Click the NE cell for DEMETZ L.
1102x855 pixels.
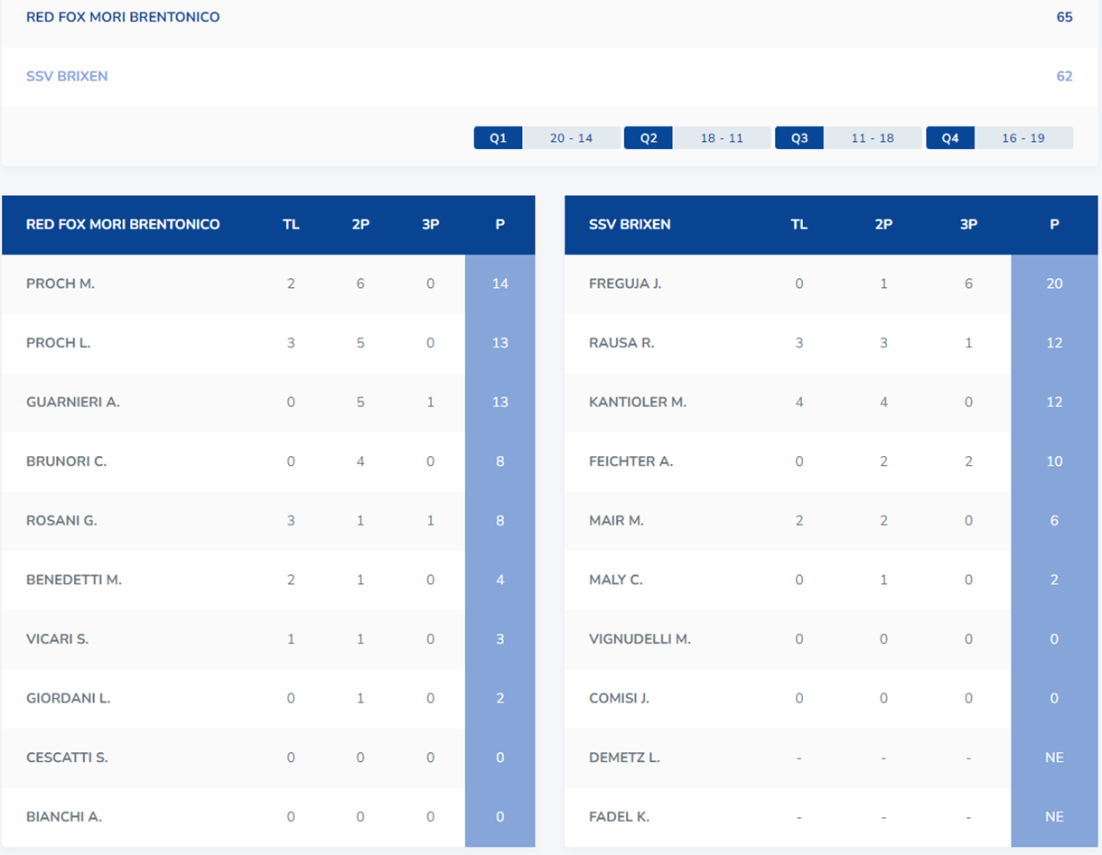(1054, 757)
